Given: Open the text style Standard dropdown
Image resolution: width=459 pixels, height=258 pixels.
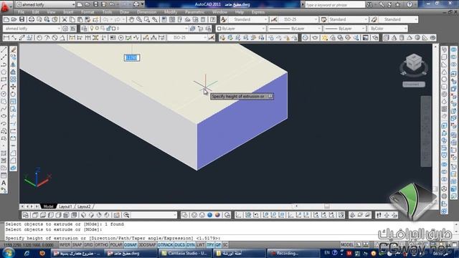Looking at the screenshot, I should 248,19.
